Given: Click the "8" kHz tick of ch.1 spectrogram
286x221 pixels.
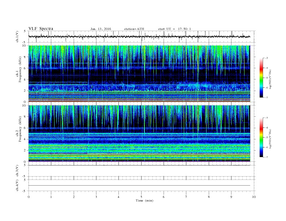Looking at the screenshot, I should [25, 57].
